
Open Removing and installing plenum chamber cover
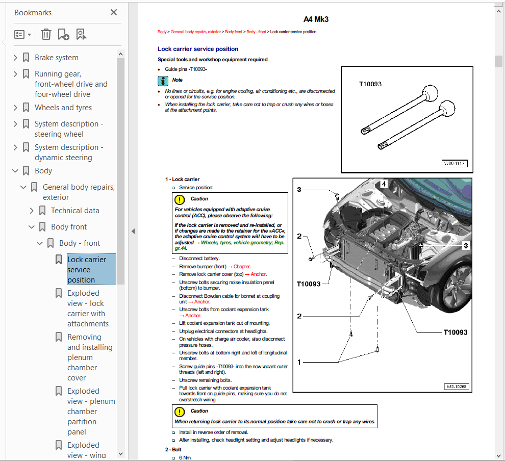click(x=90, y=357)
